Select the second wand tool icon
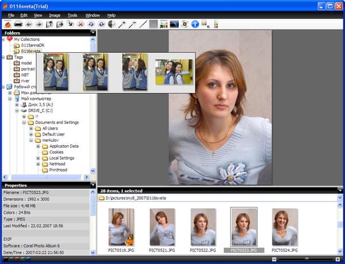345x264 pixels. 132,24
